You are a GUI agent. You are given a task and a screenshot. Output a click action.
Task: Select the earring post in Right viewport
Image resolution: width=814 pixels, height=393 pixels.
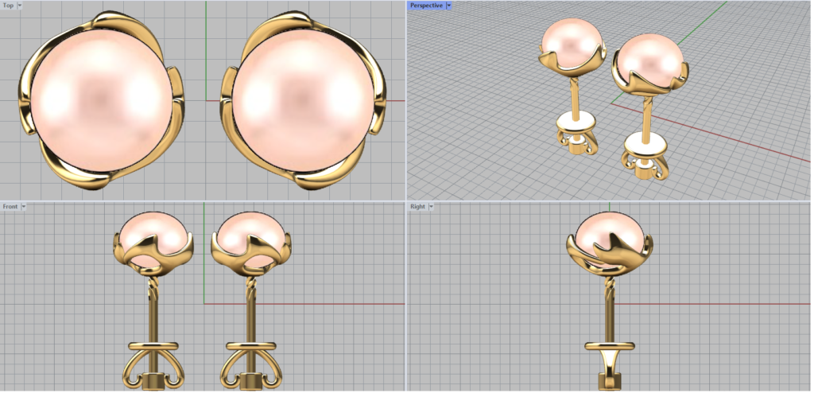(610, 310)
